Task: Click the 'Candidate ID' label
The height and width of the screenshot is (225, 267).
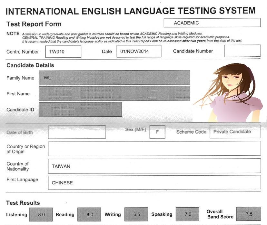Action: click(20, 110)
